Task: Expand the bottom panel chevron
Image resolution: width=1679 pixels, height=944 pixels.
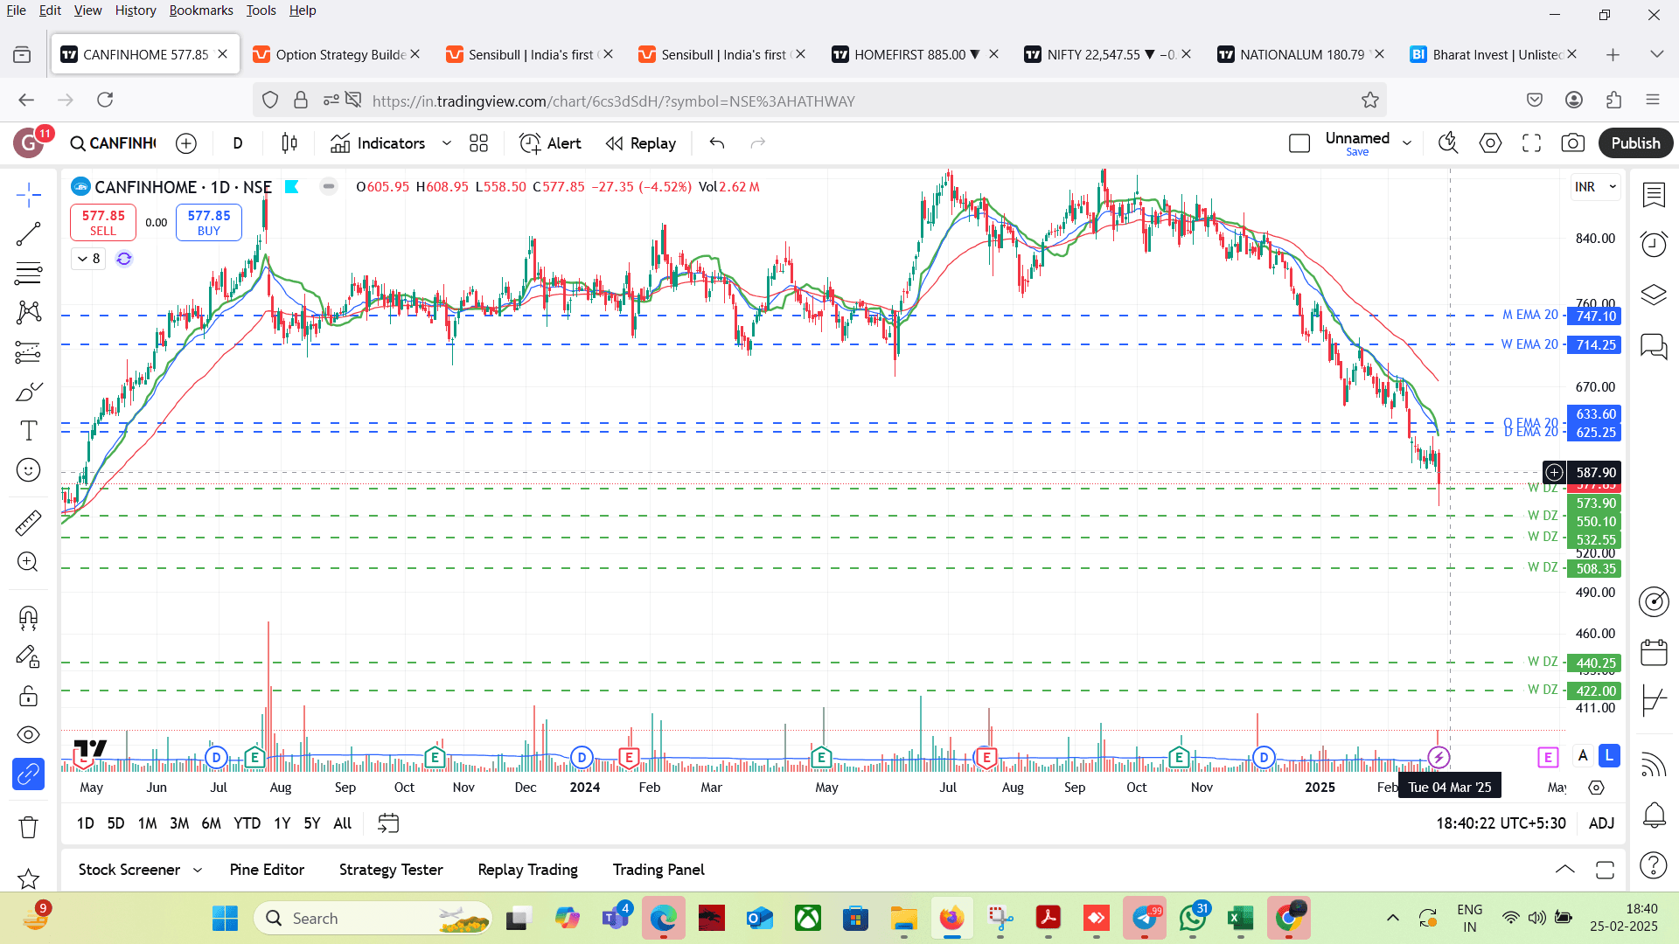Action: coord(1564,870)
